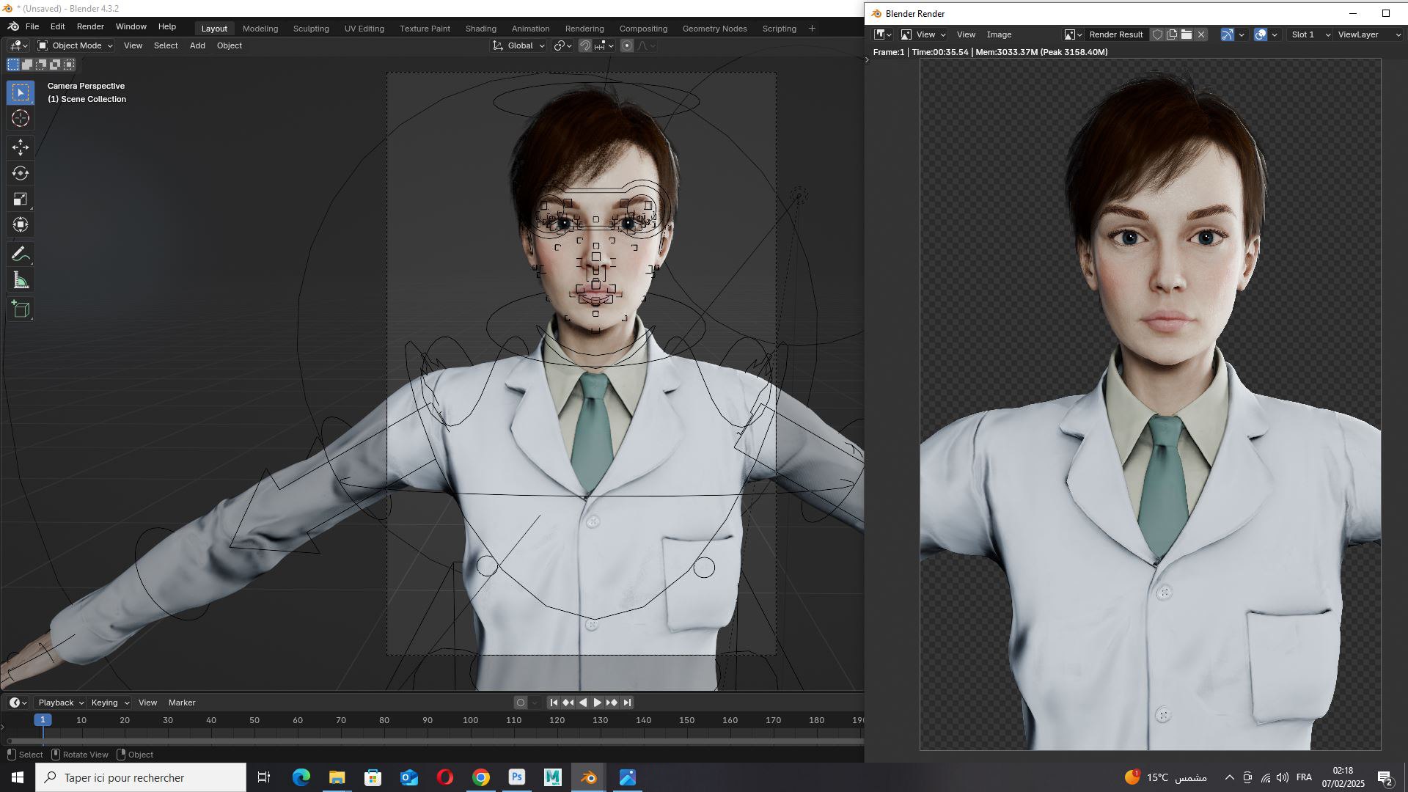Open the Add menu in viewport header
The width and height of the screenshot is (1408, 792).
pyautogui.click(x=197, y=45)
